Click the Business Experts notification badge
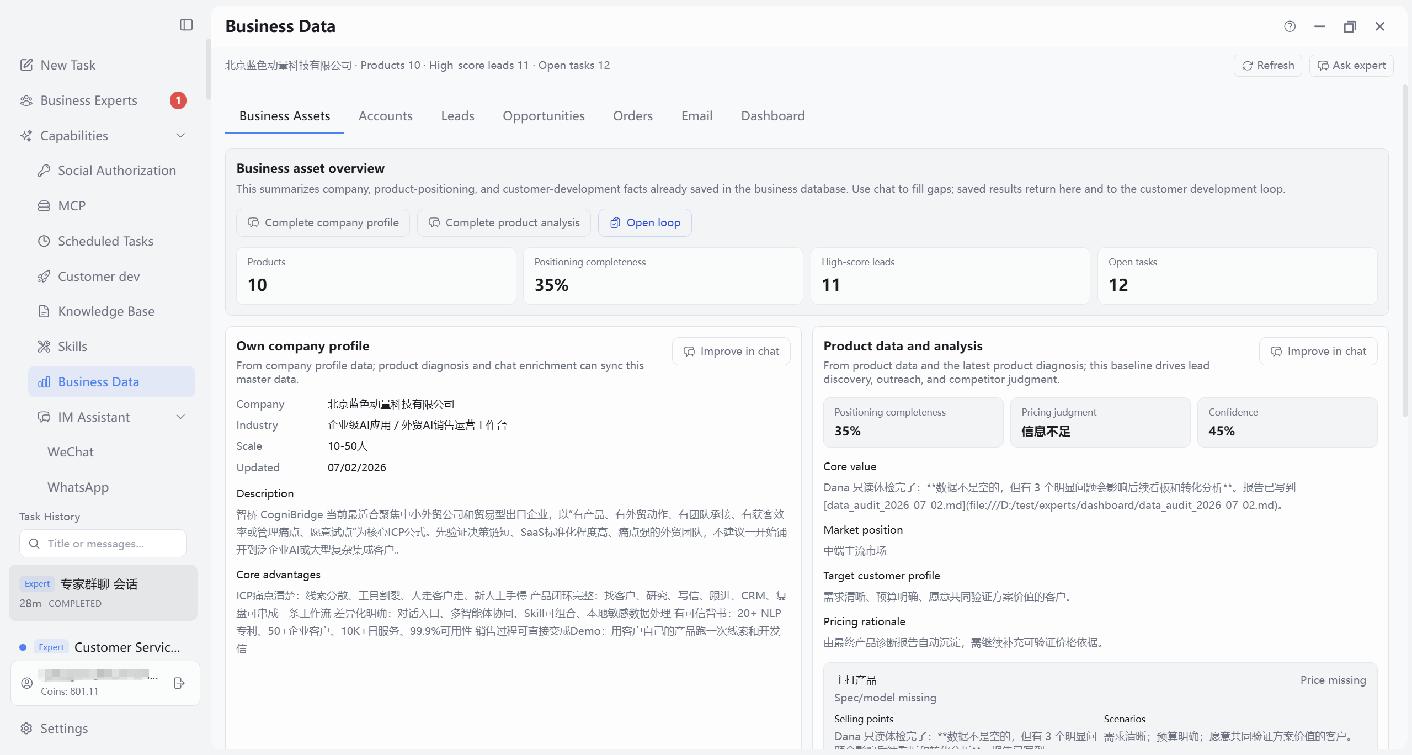 click(178, 100)
